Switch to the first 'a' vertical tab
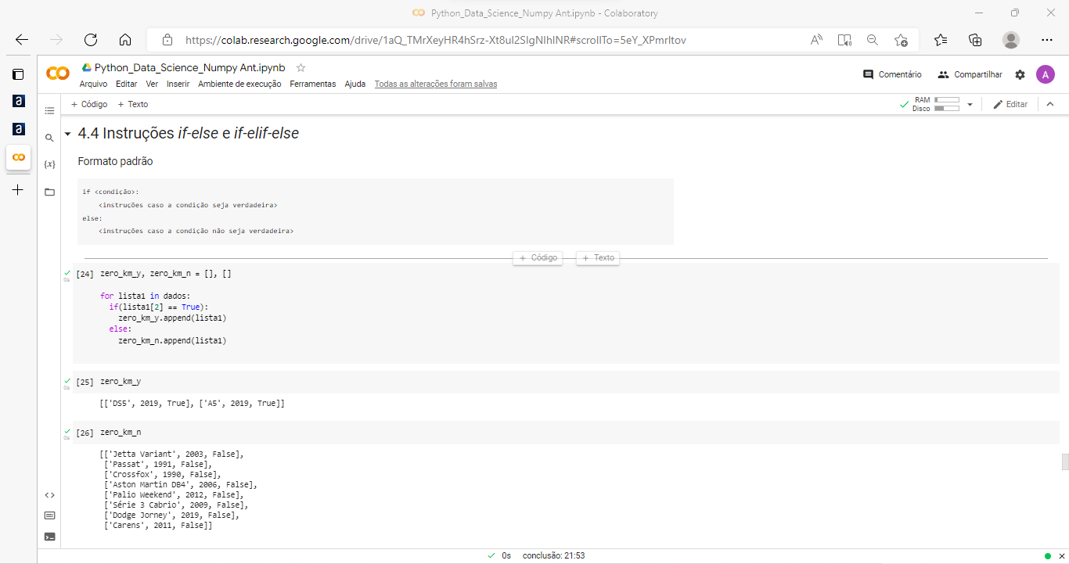1069x564 pixels. [18, 102]
